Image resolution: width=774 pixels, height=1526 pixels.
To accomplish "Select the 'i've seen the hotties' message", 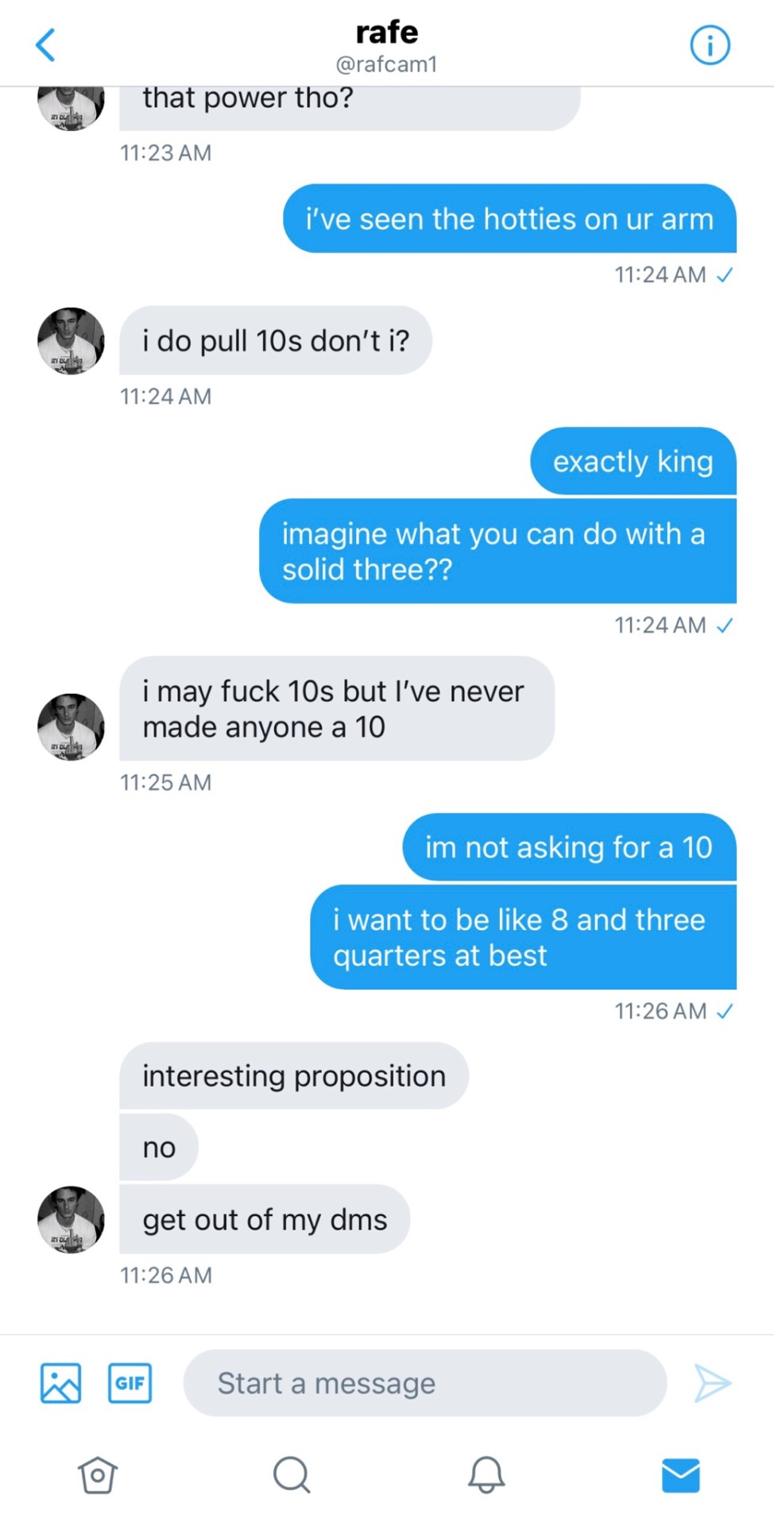I will [x=509, y=219].
